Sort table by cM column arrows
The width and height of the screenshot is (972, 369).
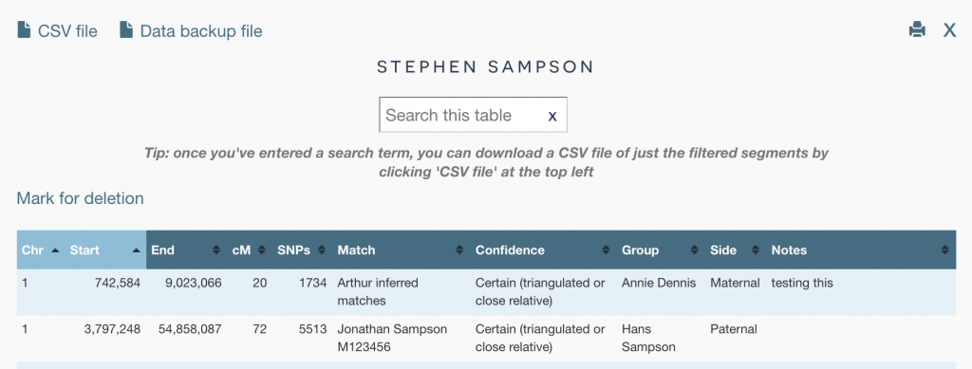pos(262,250)
